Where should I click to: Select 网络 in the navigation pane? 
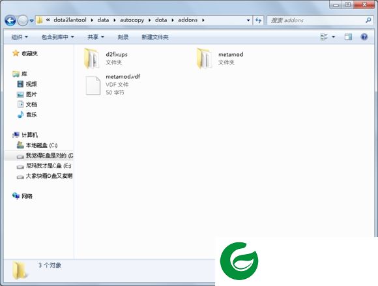point(27,196)
